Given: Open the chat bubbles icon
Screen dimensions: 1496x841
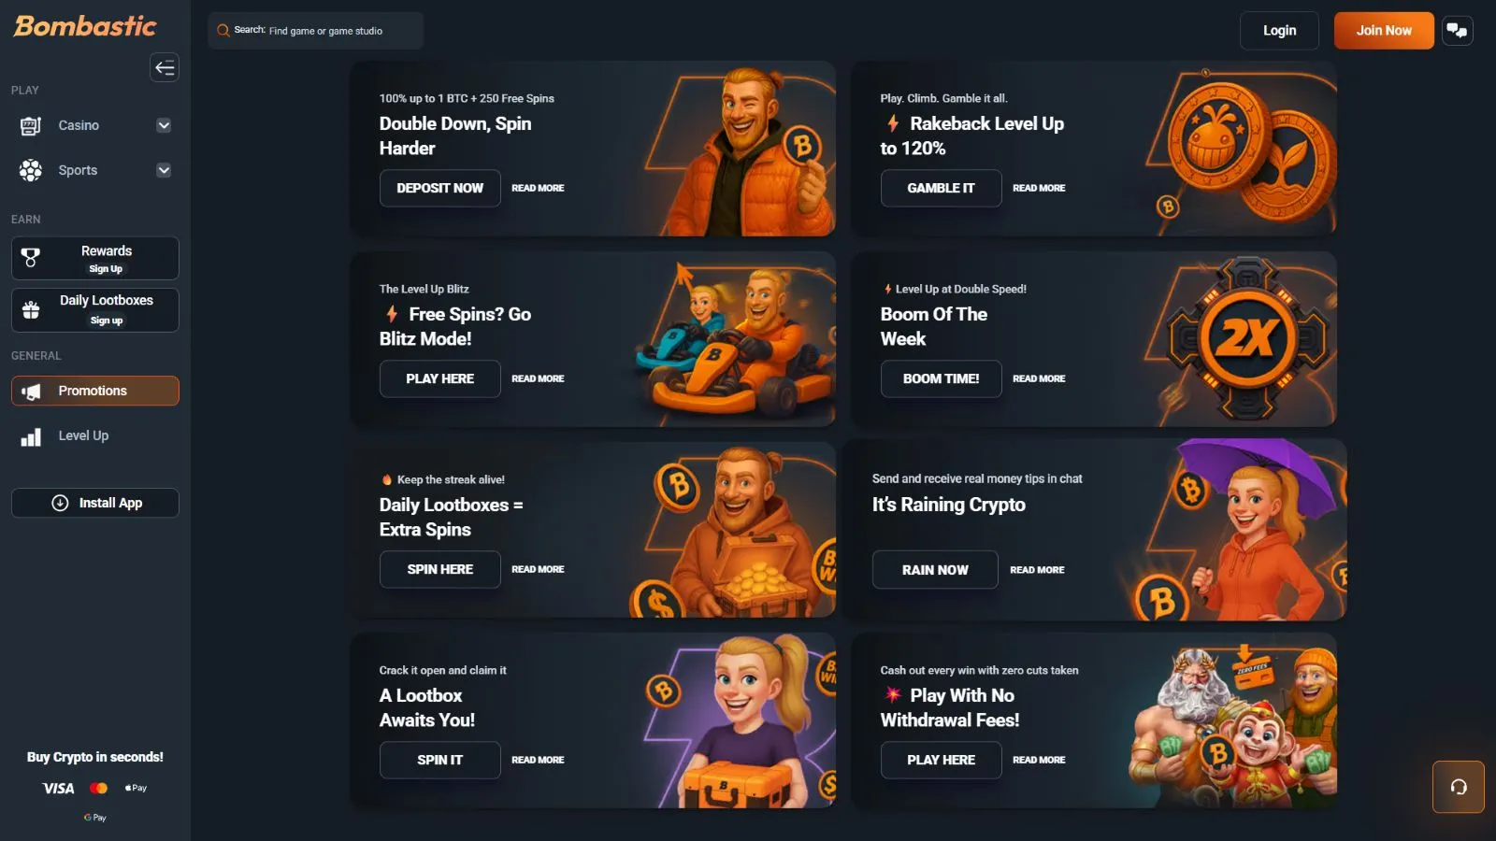Looking at the screenshot, I should click(x=1457, y=30).
